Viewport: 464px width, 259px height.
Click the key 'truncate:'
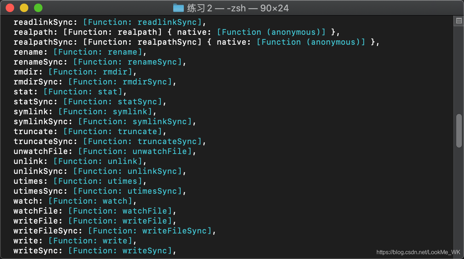(36, 132)
